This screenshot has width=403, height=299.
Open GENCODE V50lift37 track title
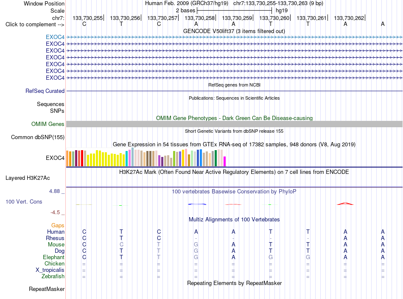234,31
